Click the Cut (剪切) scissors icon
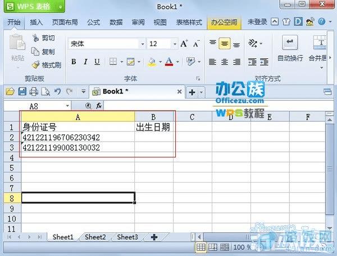 click(x=35, y=38)
